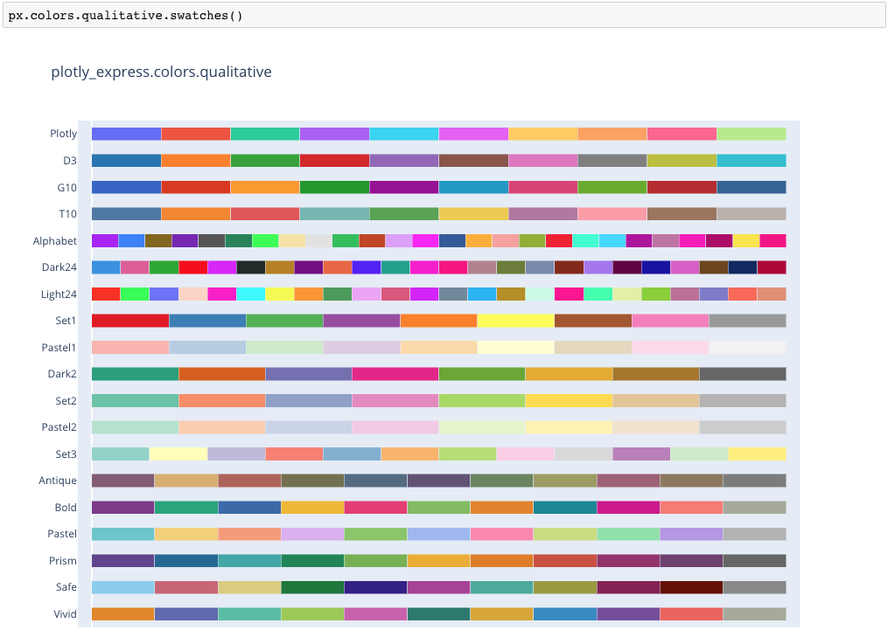Select the Dark24 row label
The image size is (888, 637).
click(x=59, y=267)
